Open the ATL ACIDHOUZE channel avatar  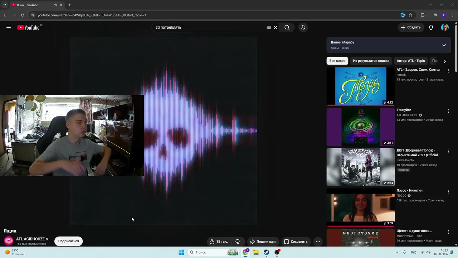(9, 241)
